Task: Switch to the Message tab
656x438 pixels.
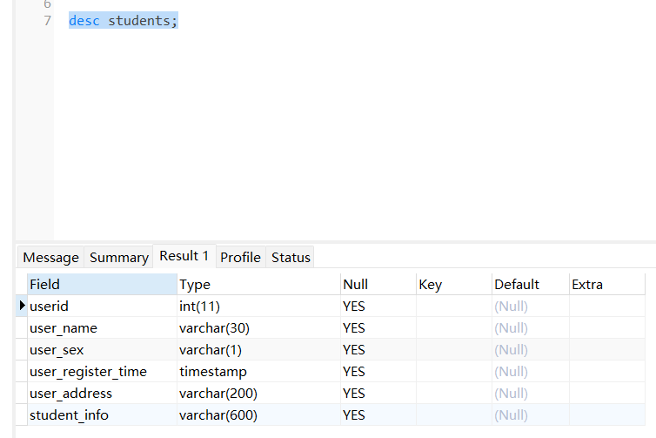Action: pos(50,257)
